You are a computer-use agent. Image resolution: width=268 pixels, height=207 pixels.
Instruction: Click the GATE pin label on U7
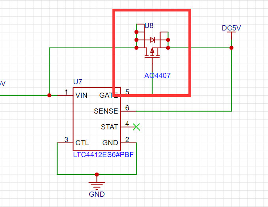pos(108,95)
